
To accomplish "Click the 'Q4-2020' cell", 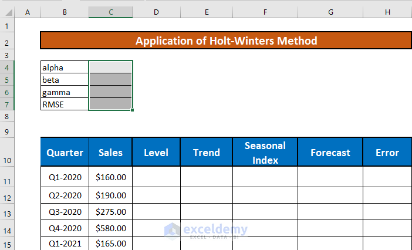I will coord(65,228).
